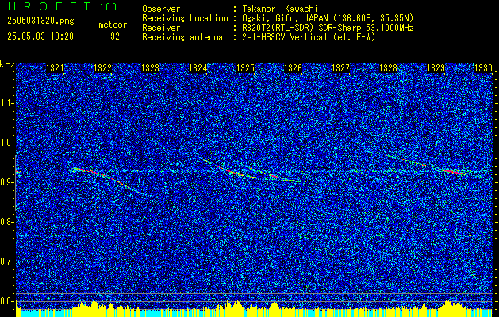
Task: Click time marker 1326
Action: (x=293, y=68)
